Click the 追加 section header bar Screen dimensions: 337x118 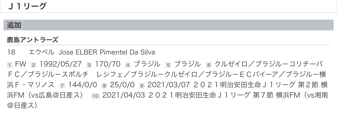168,25
